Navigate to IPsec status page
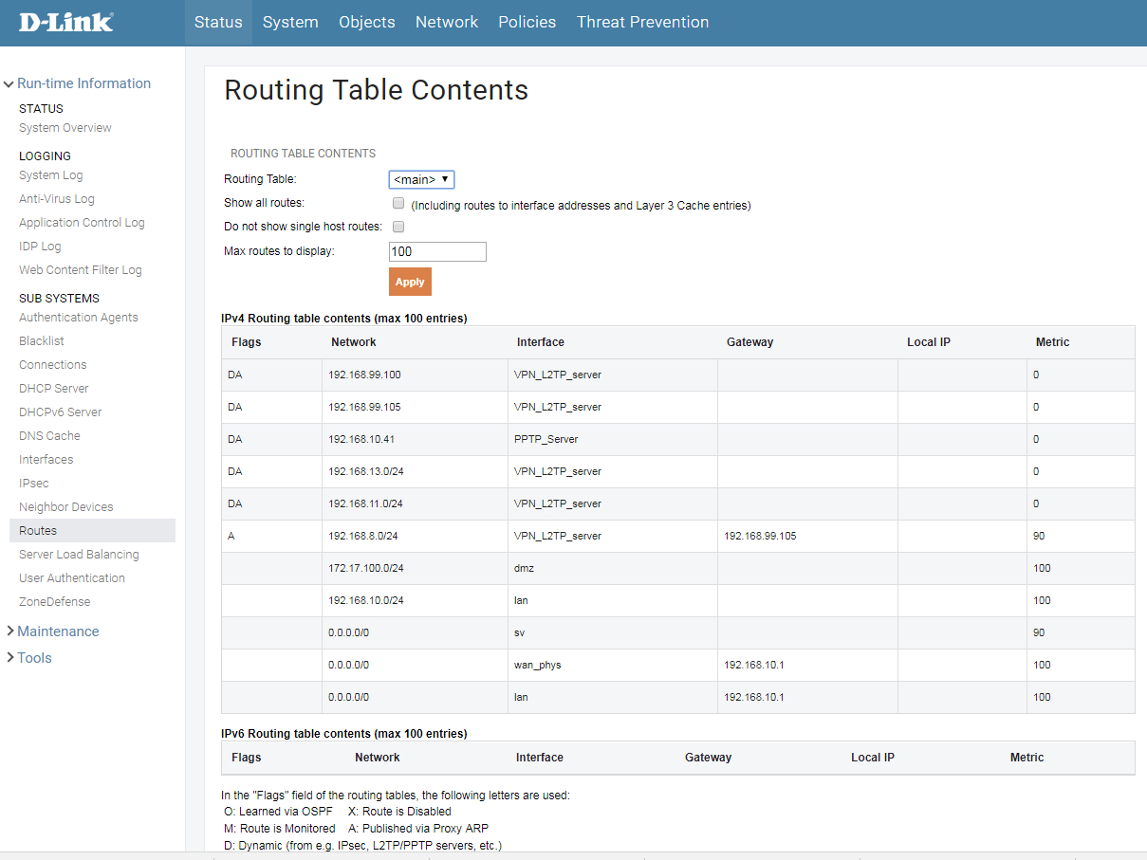Image resolution: width=1147 pixels, height=860 pixels. (x=34, y=484)
